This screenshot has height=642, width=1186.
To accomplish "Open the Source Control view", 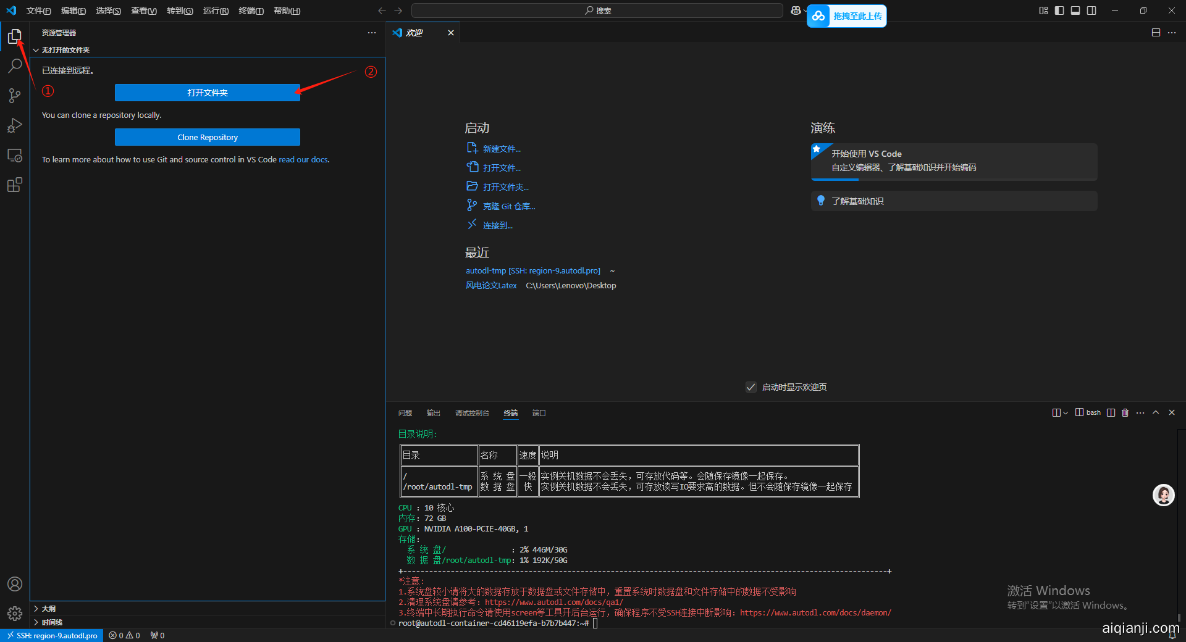I will click(x=15, y=96).
